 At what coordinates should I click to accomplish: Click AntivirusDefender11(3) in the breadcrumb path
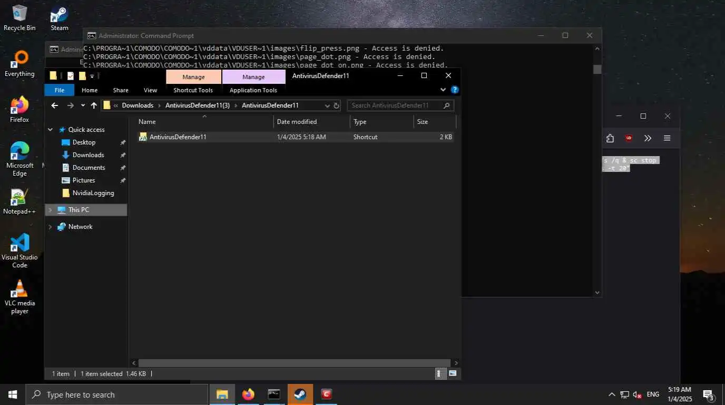pyautogui.click(x=198, y=105)
